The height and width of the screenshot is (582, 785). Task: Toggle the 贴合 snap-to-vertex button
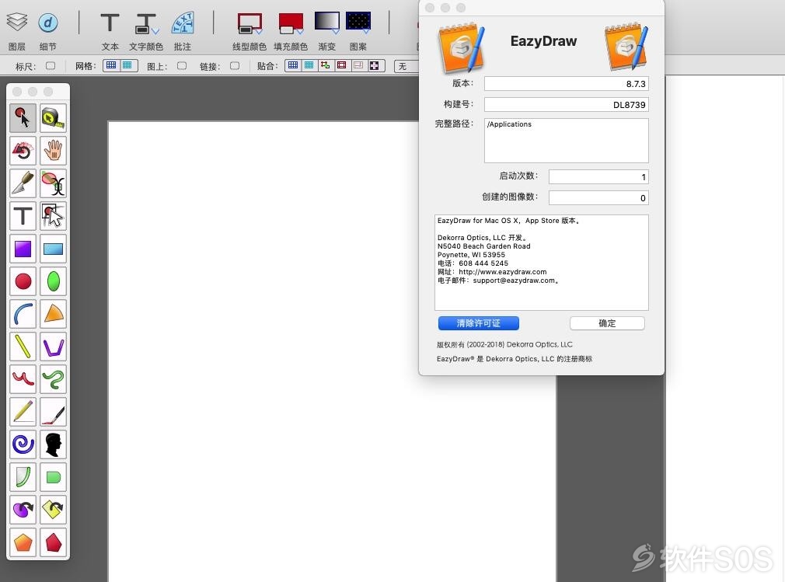click(326, 65)
